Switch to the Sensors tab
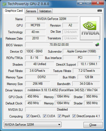This screenshot has height=131, width=106. [x=31, y=11]
